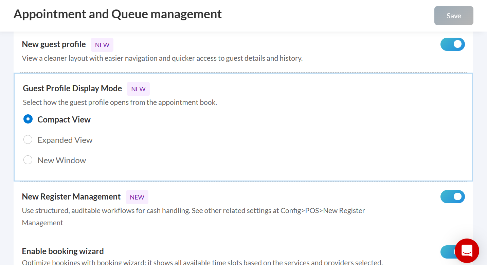Click the Expanded View text label
The height and width of the screenshot is (265, 487).
click(x=65, y=140)
